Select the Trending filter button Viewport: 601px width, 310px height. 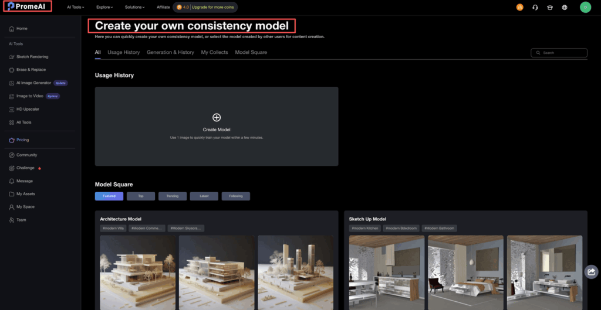[173, 196]
